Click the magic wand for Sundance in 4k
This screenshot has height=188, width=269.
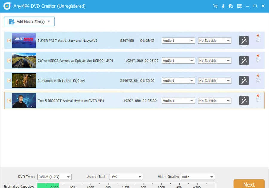pos(244,81)
